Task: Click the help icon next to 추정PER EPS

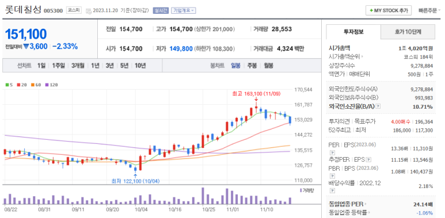Action: click(x=368, y=160)
